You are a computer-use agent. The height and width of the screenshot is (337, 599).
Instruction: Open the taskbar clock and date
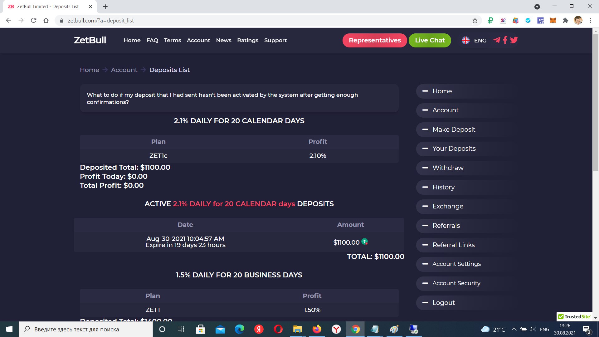[x=565, y=329]
